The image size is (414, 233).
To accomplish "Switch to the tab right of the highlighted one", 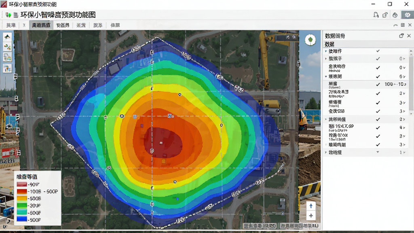I will pyautogui.click(x=63, y=25).
